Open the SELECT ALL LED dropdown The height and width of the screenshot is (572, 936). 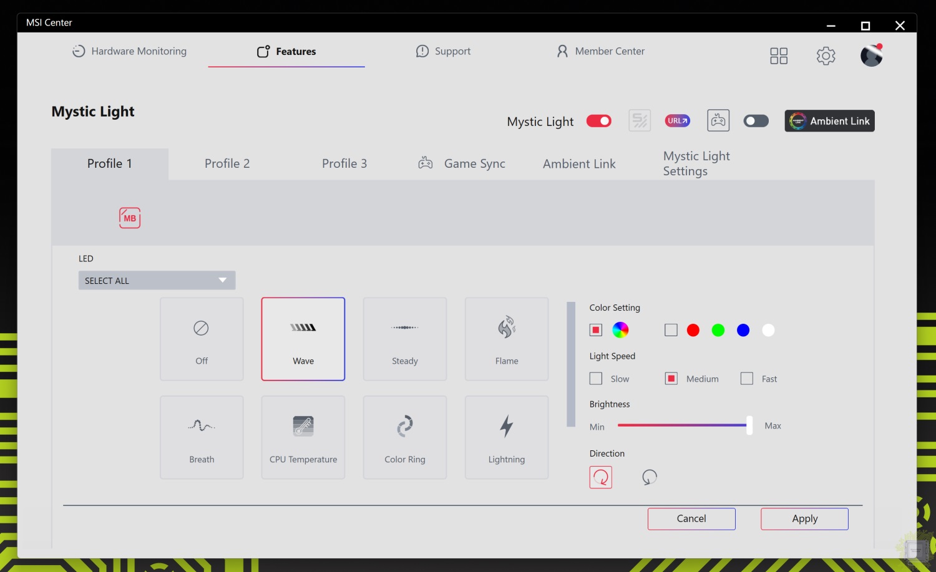point(157,281)
